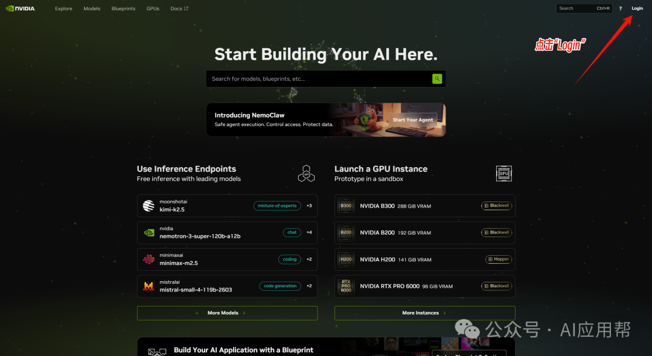
Task: Click the Start Your Agent button
Action: [412, 119]
